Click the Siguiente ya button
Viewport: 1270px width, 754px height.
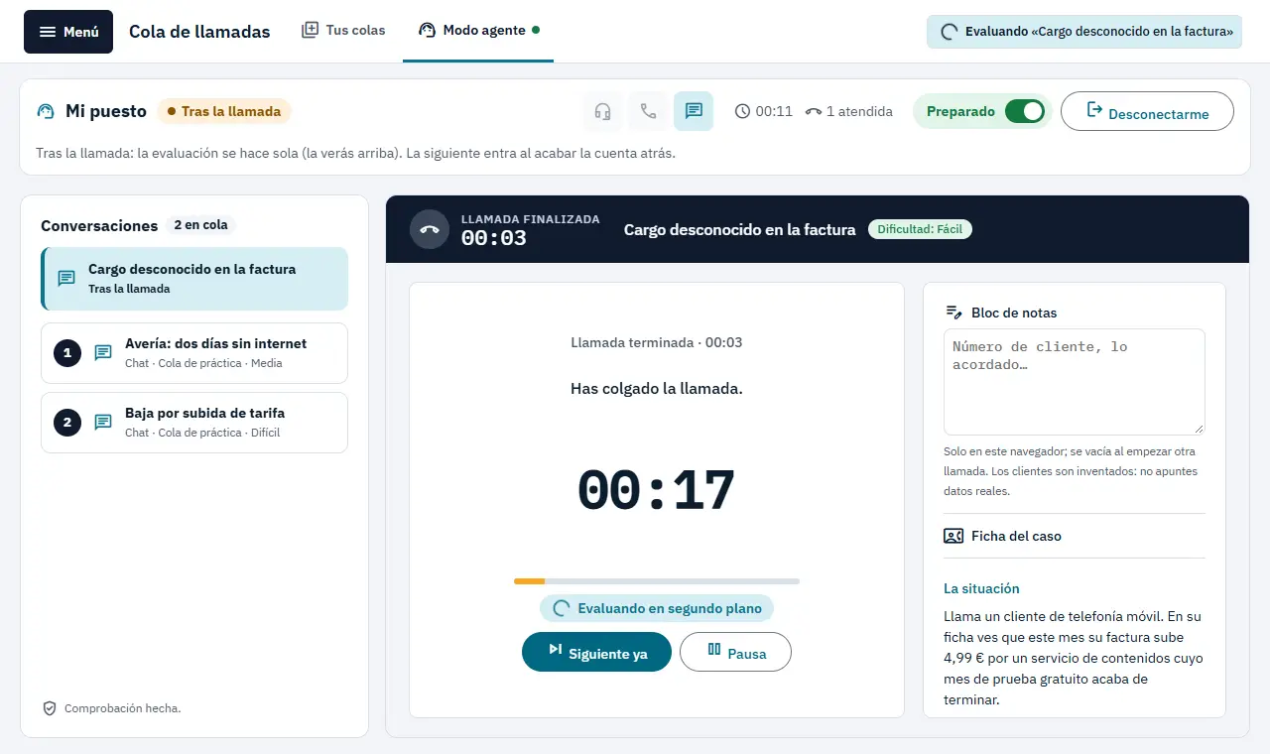tap(596, 652)
